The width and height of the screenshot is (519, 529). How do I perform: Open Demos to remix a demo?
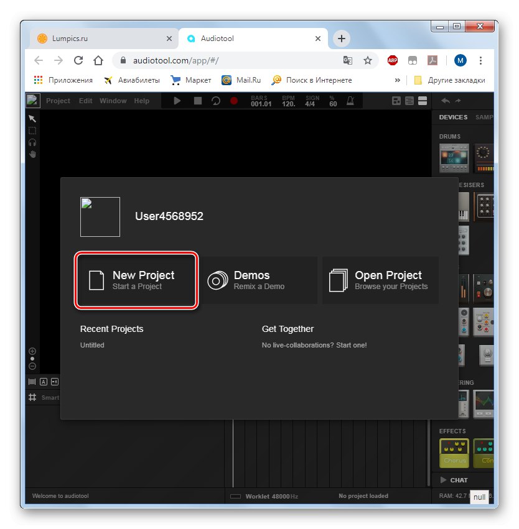[x=258, y=280]
